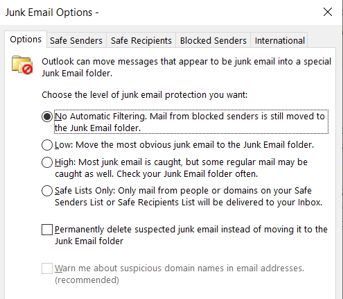The image size is (343, 299).
Task: Select the No Automatic Filtering radio button
Action: click(x=47, y=117)
